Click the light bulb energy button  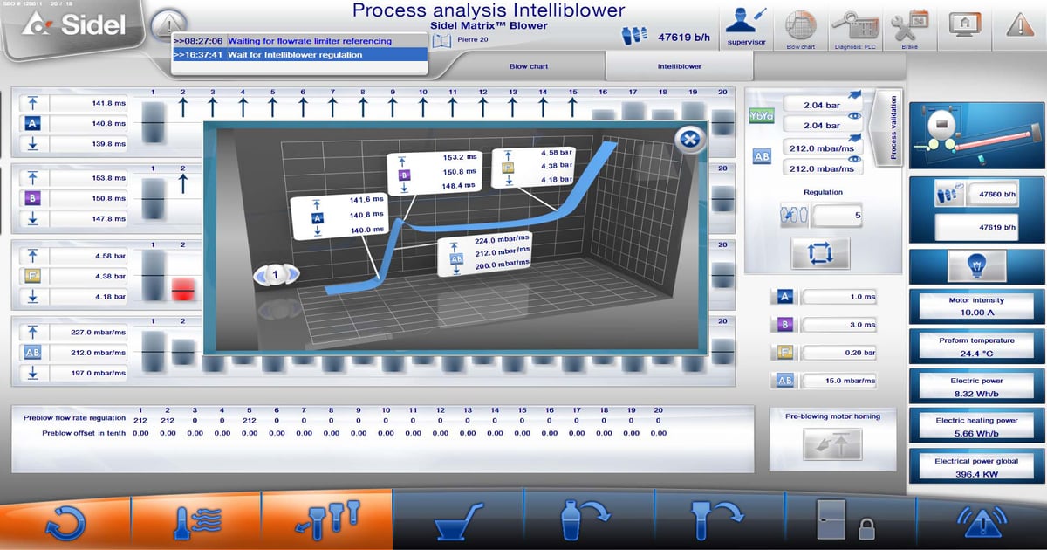[x=975, y=266]
